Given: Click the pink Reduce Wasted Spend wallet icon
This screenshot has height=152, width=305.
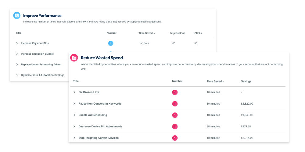Looking at the screenshot, I should (x=74, y=58).
